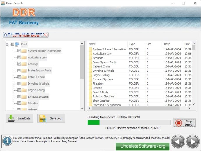This screenshot has height=151, width=201.
Task: Go back with the left arrow button
Action: point(178,142)
